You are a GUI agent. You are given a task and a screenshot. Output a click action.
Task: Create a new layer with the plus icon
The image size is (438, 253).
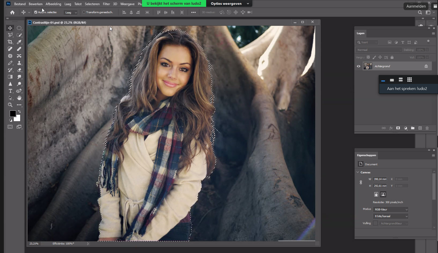(x=420, y=128)
